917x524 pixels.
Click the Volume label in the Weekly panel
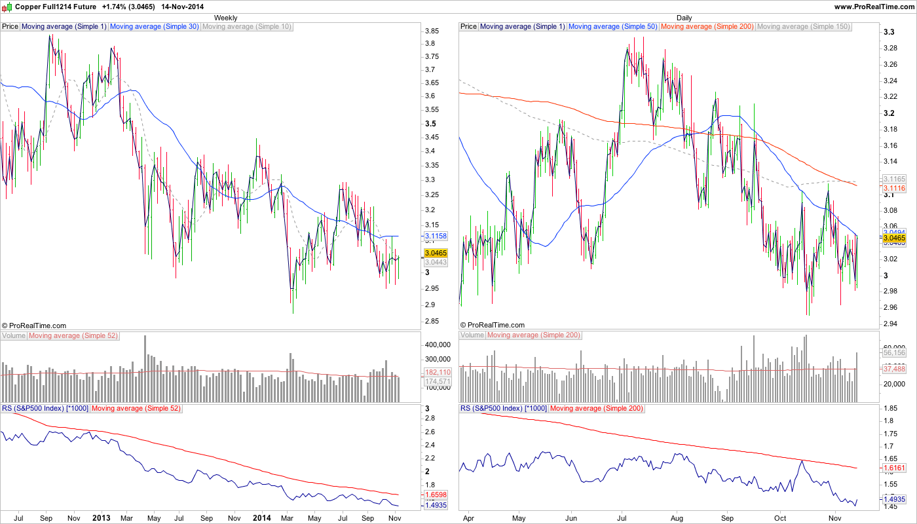pos(14,335)
